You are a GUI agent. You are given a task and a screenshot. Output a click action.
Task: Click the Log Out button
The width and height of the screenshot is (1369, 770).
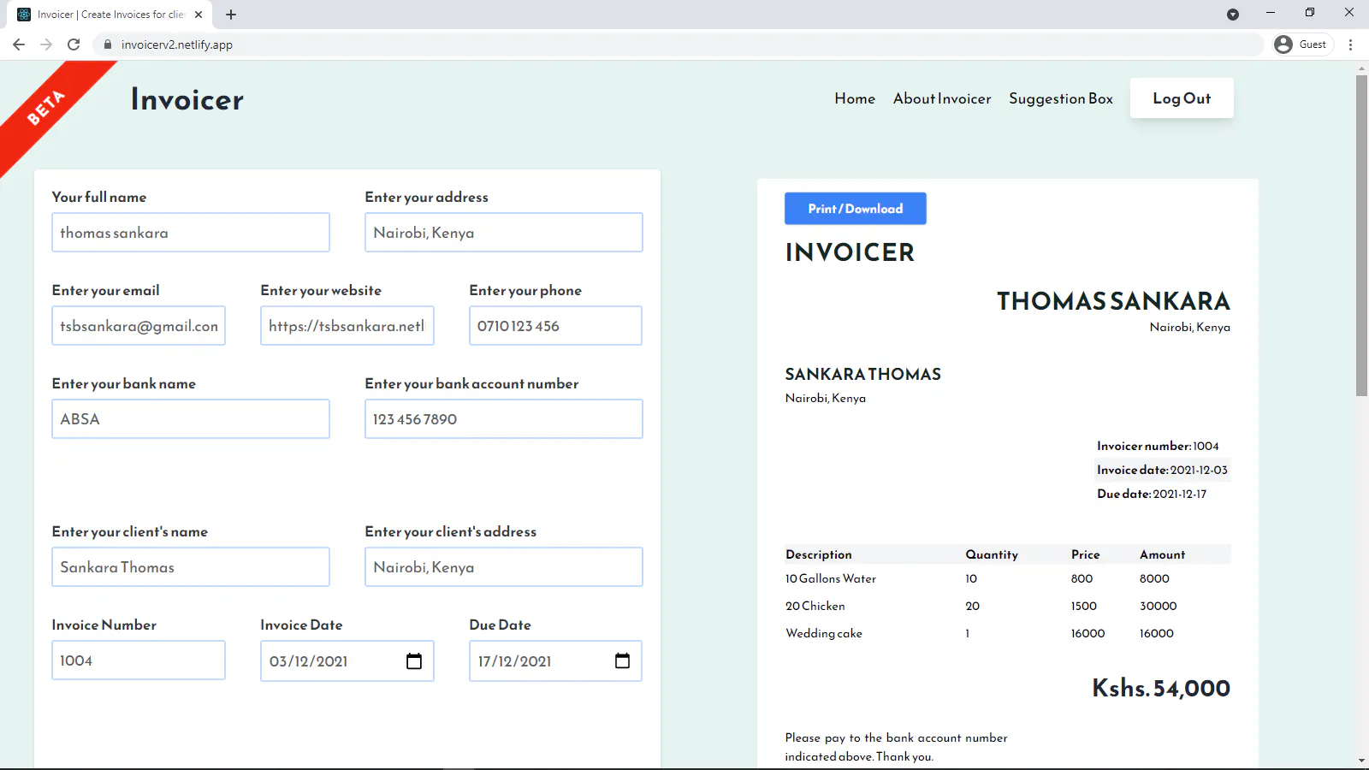(1182, 98)
